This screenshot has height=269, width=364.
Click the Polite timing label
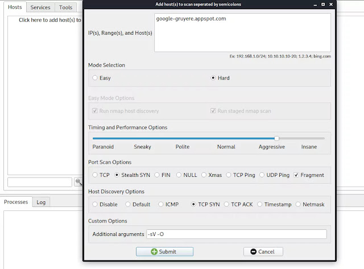point(183,147)
